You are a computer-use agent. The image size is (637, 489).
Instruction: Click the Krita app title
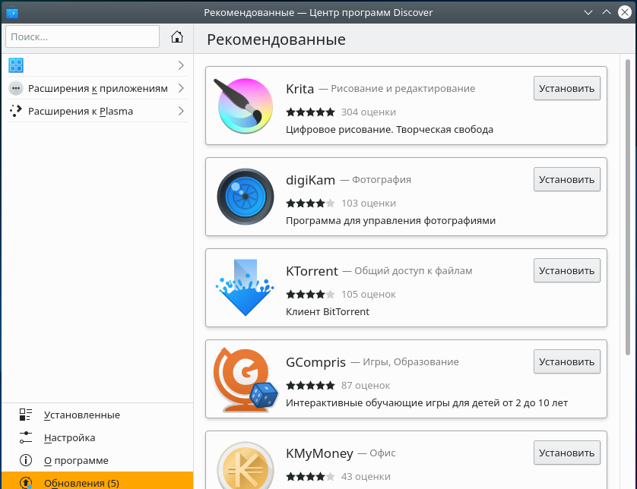coord(299,89)
